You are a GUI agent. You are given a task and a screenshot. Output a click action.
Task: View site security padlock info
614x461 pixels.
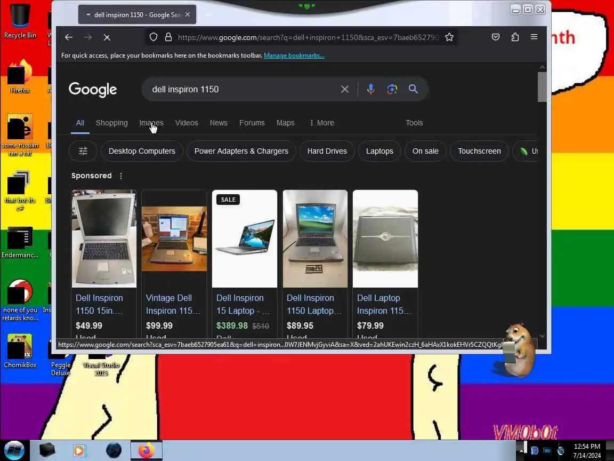click(x=168, y=37)
